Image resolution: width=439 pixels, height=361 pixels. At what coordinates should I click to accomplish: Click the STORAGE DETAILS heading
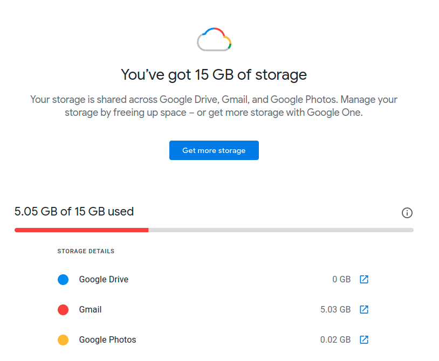[x=86, y=251]
